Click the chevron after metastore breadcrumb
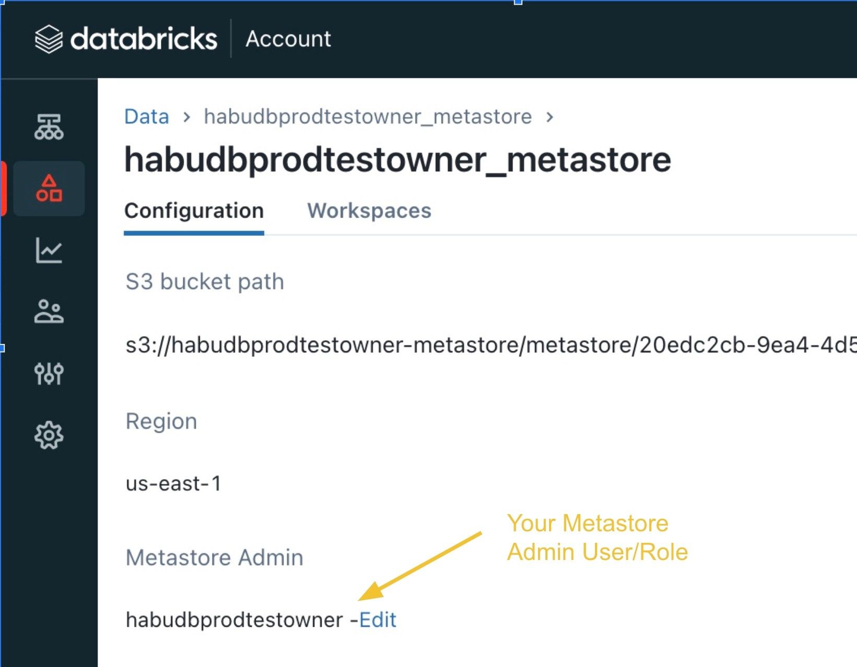 pyautogui.click(x=549, y=117)
